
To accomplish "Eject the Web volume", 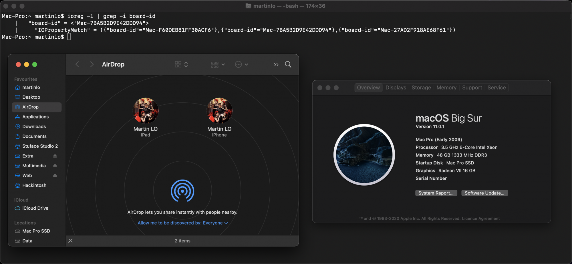I will pos(55,175).
